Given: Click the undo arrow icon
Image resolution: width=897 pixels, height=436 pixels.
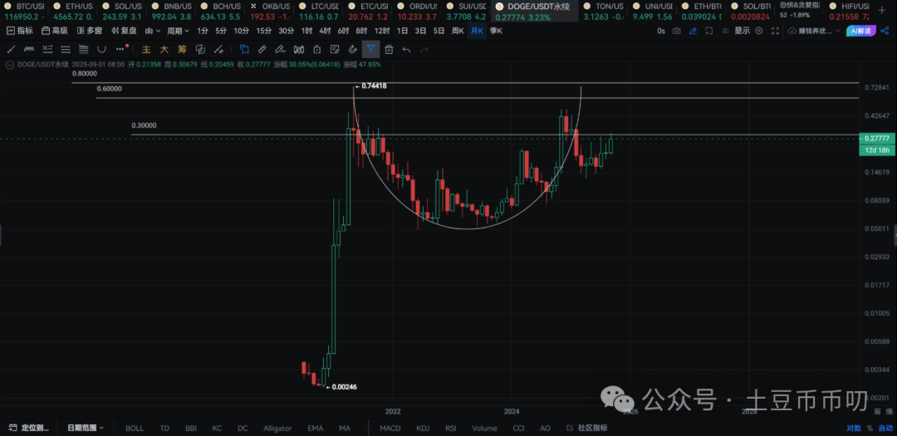Looking at the screenshot, I should (406, 49).
